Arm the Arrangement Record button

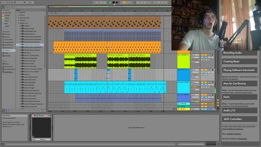tap(117, 2)
